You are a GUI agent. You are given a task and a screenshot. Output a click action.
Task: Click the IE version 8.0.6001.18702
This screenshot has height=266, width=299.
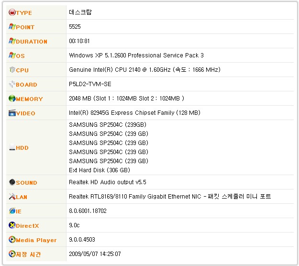88,211
